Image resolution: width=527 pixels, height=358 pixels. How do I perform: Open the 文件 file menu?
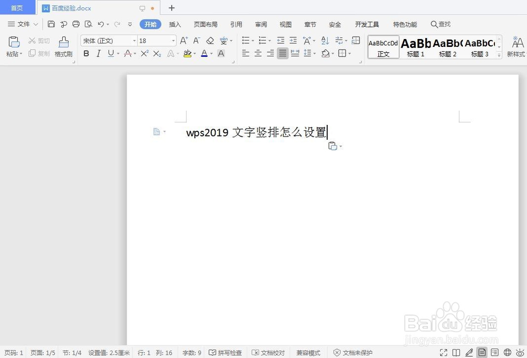coord(23,24)
